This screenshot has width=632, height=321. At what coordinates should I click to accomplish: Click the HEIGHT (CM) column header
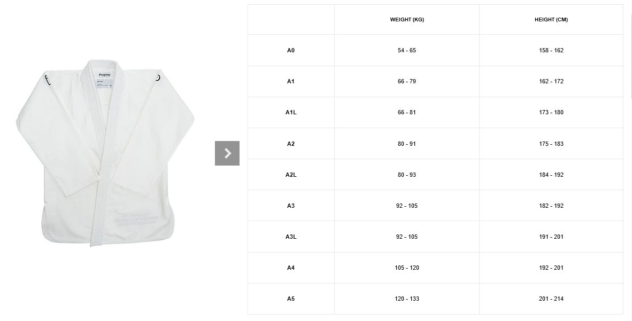click(551, 20)
